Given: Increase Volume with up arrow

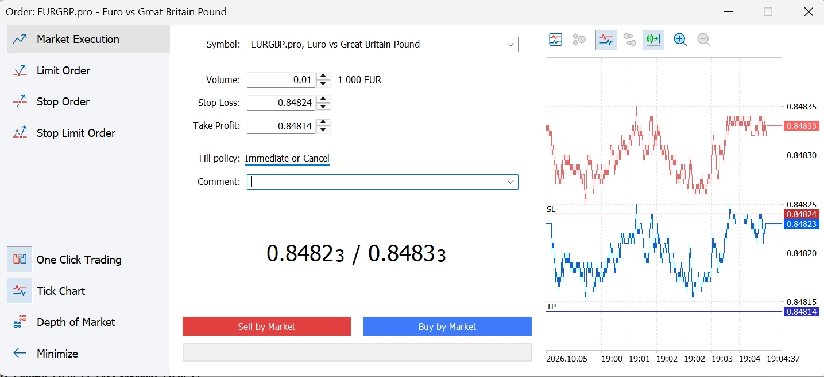Looking at the screenshot, I should click(x=324, y=76).
